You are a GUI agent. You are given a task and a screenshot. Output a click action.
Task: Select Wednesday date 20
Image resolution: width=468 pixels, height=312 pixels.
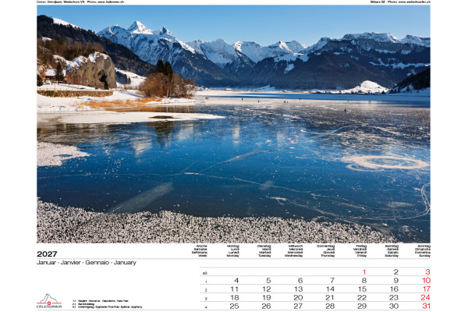point(299,298)
